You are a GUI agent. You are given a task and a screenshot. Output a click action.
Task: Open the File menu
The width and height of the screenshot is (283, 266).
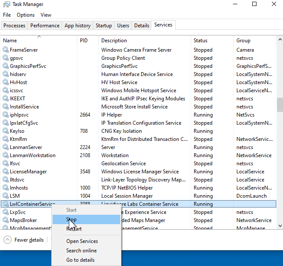click(7, 15)
